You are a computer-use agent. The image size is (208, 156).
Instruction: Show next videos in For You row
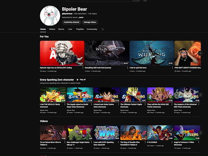(x=200, y=53)
